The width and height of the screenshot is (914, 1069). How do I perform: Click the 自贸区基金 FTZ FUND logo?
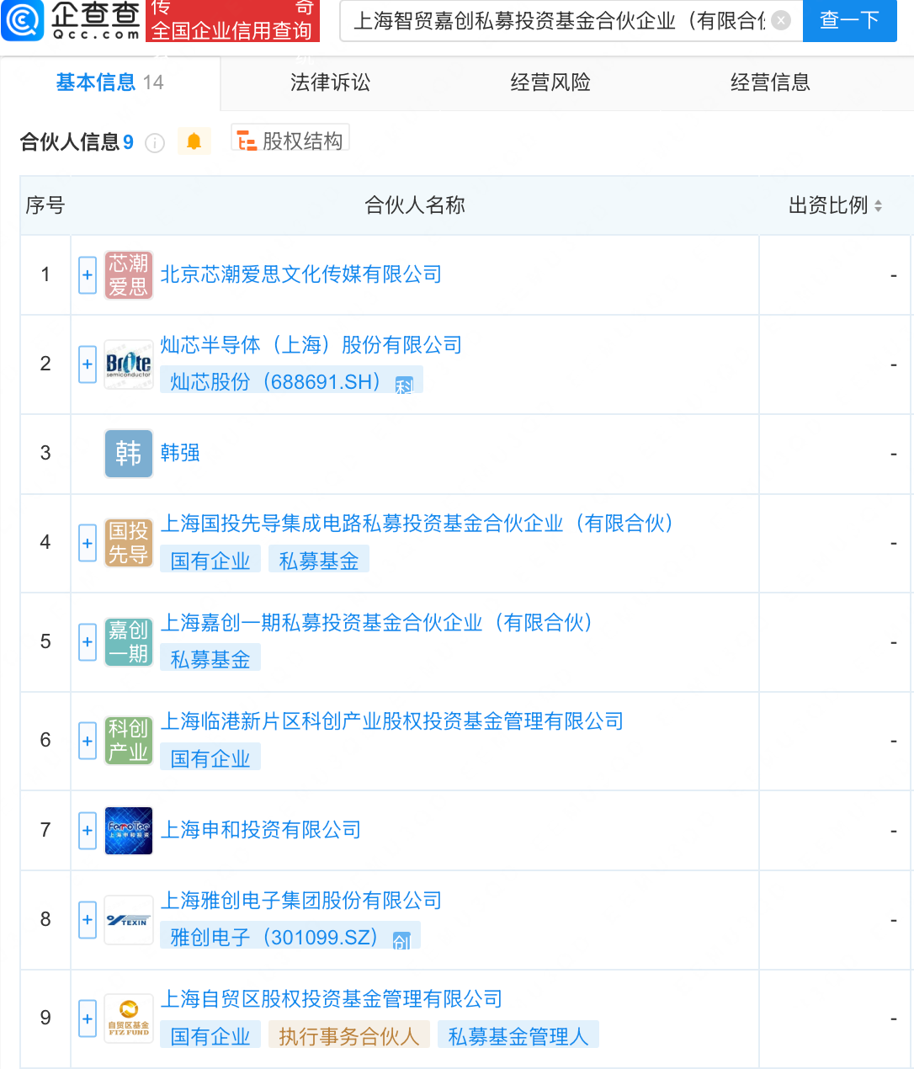(x=129, y=1018)
